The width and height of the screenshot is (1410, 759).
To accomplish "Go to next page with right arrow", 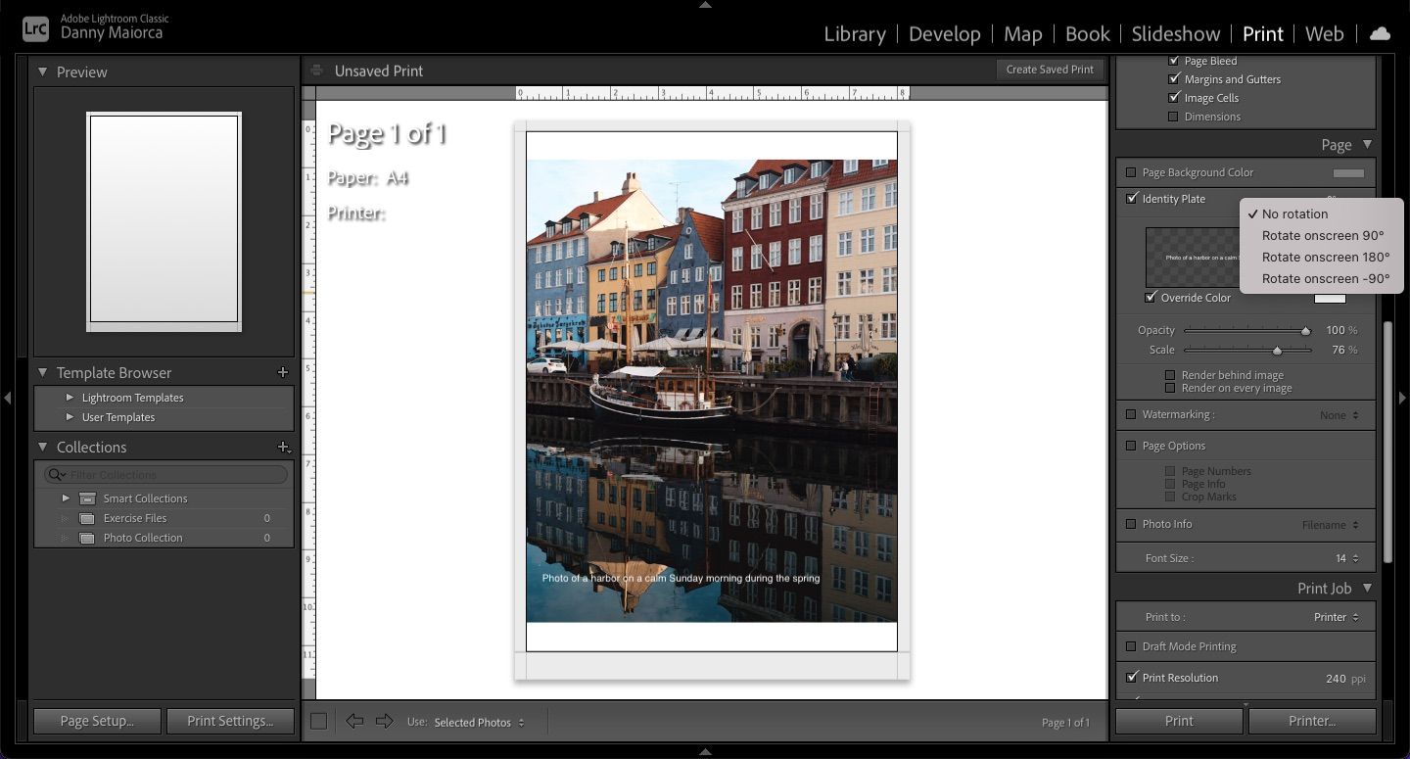I will (385, 722).
